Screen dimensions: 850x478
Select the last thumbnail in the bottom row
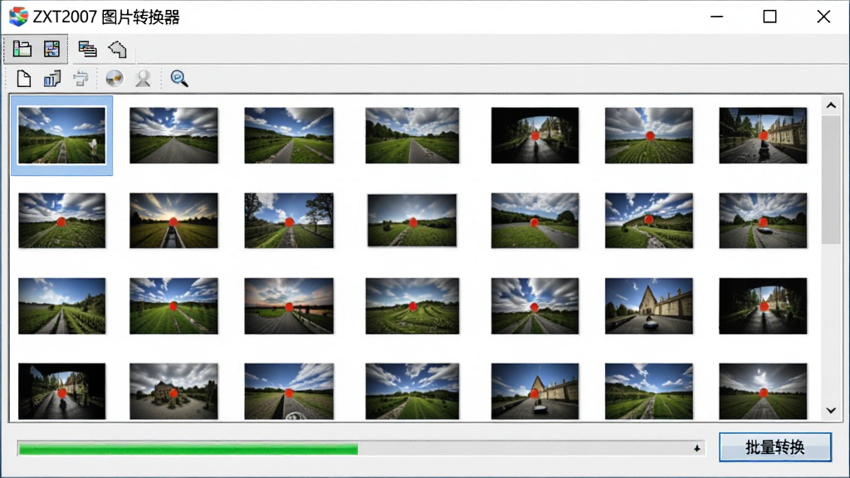[764, 392]
